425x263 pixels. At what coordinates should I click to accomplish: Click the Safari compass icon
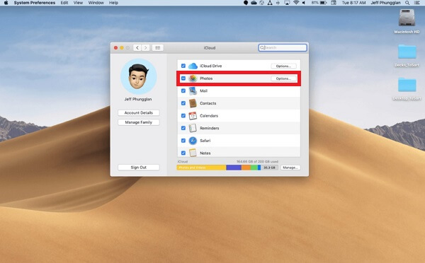pos(193,141)
